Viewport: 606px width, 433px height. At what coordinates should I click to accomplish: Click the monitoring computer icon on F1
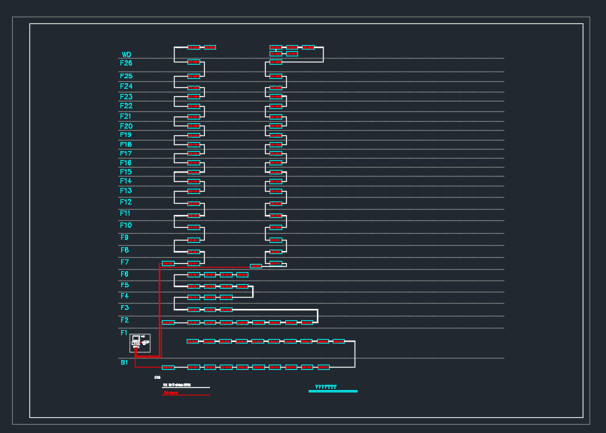136,341
